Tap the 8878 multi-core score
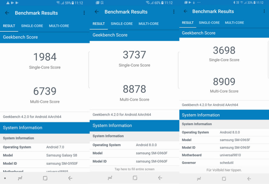The width and height of the screenshot is (269, 184). (135, 89)
